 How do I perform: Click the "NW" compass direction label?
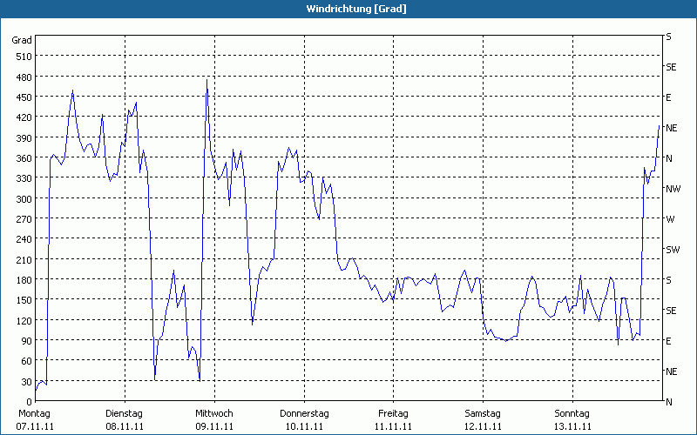(673, 189)
